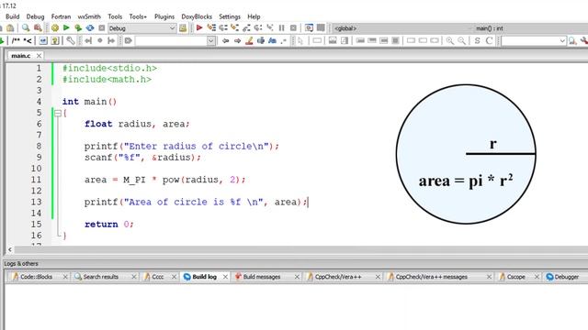Close the Build log tab
Viewport: 588px width, 330px height.
click(x=225, y=277)
